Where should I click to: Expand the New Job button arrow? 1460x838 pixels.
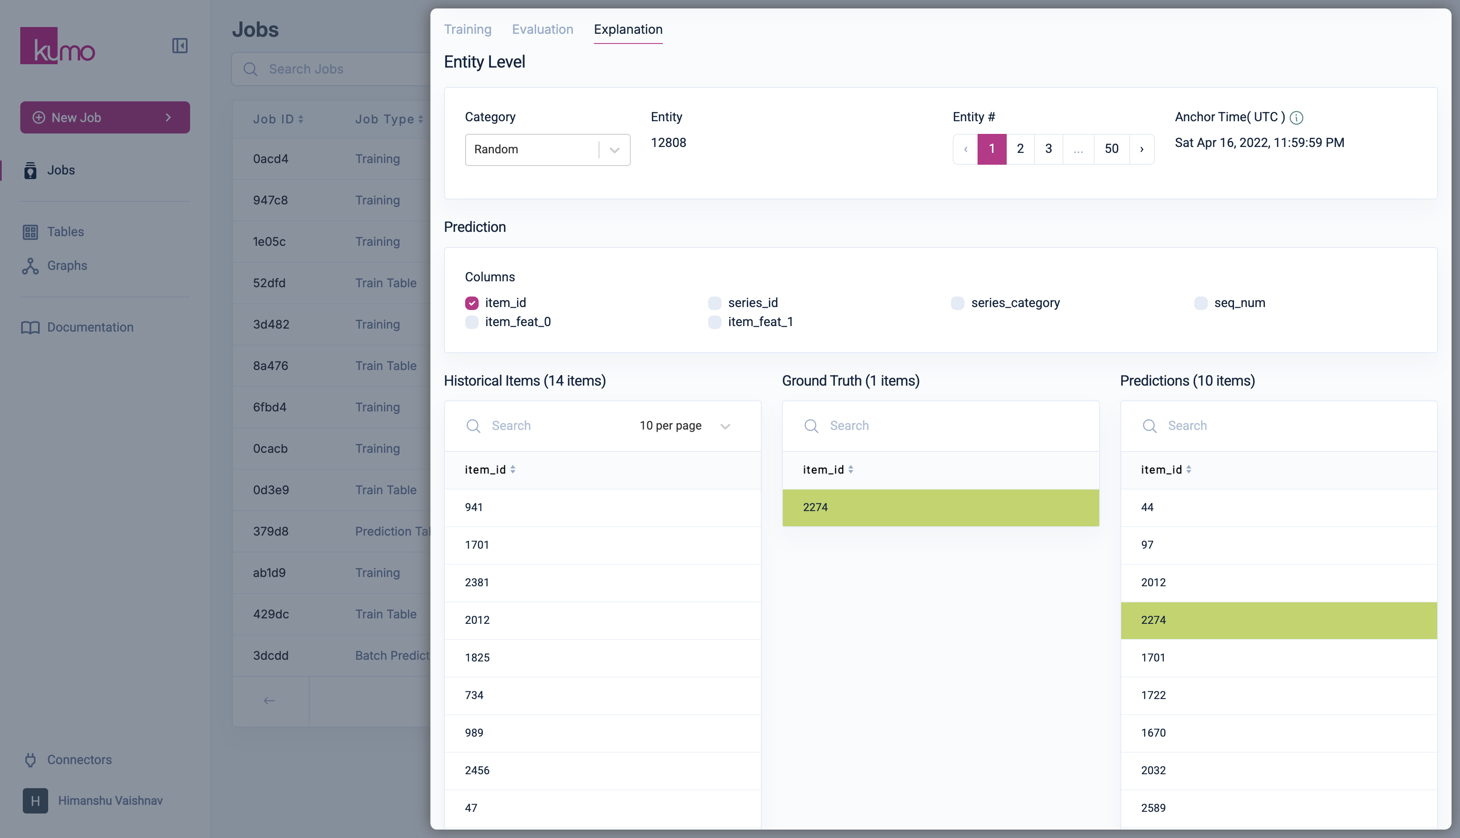(x=168, y=117)
